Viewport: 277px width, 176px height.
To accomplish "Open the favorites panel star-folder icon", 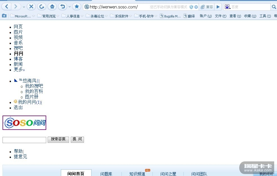I will click(x=4, y=16).
